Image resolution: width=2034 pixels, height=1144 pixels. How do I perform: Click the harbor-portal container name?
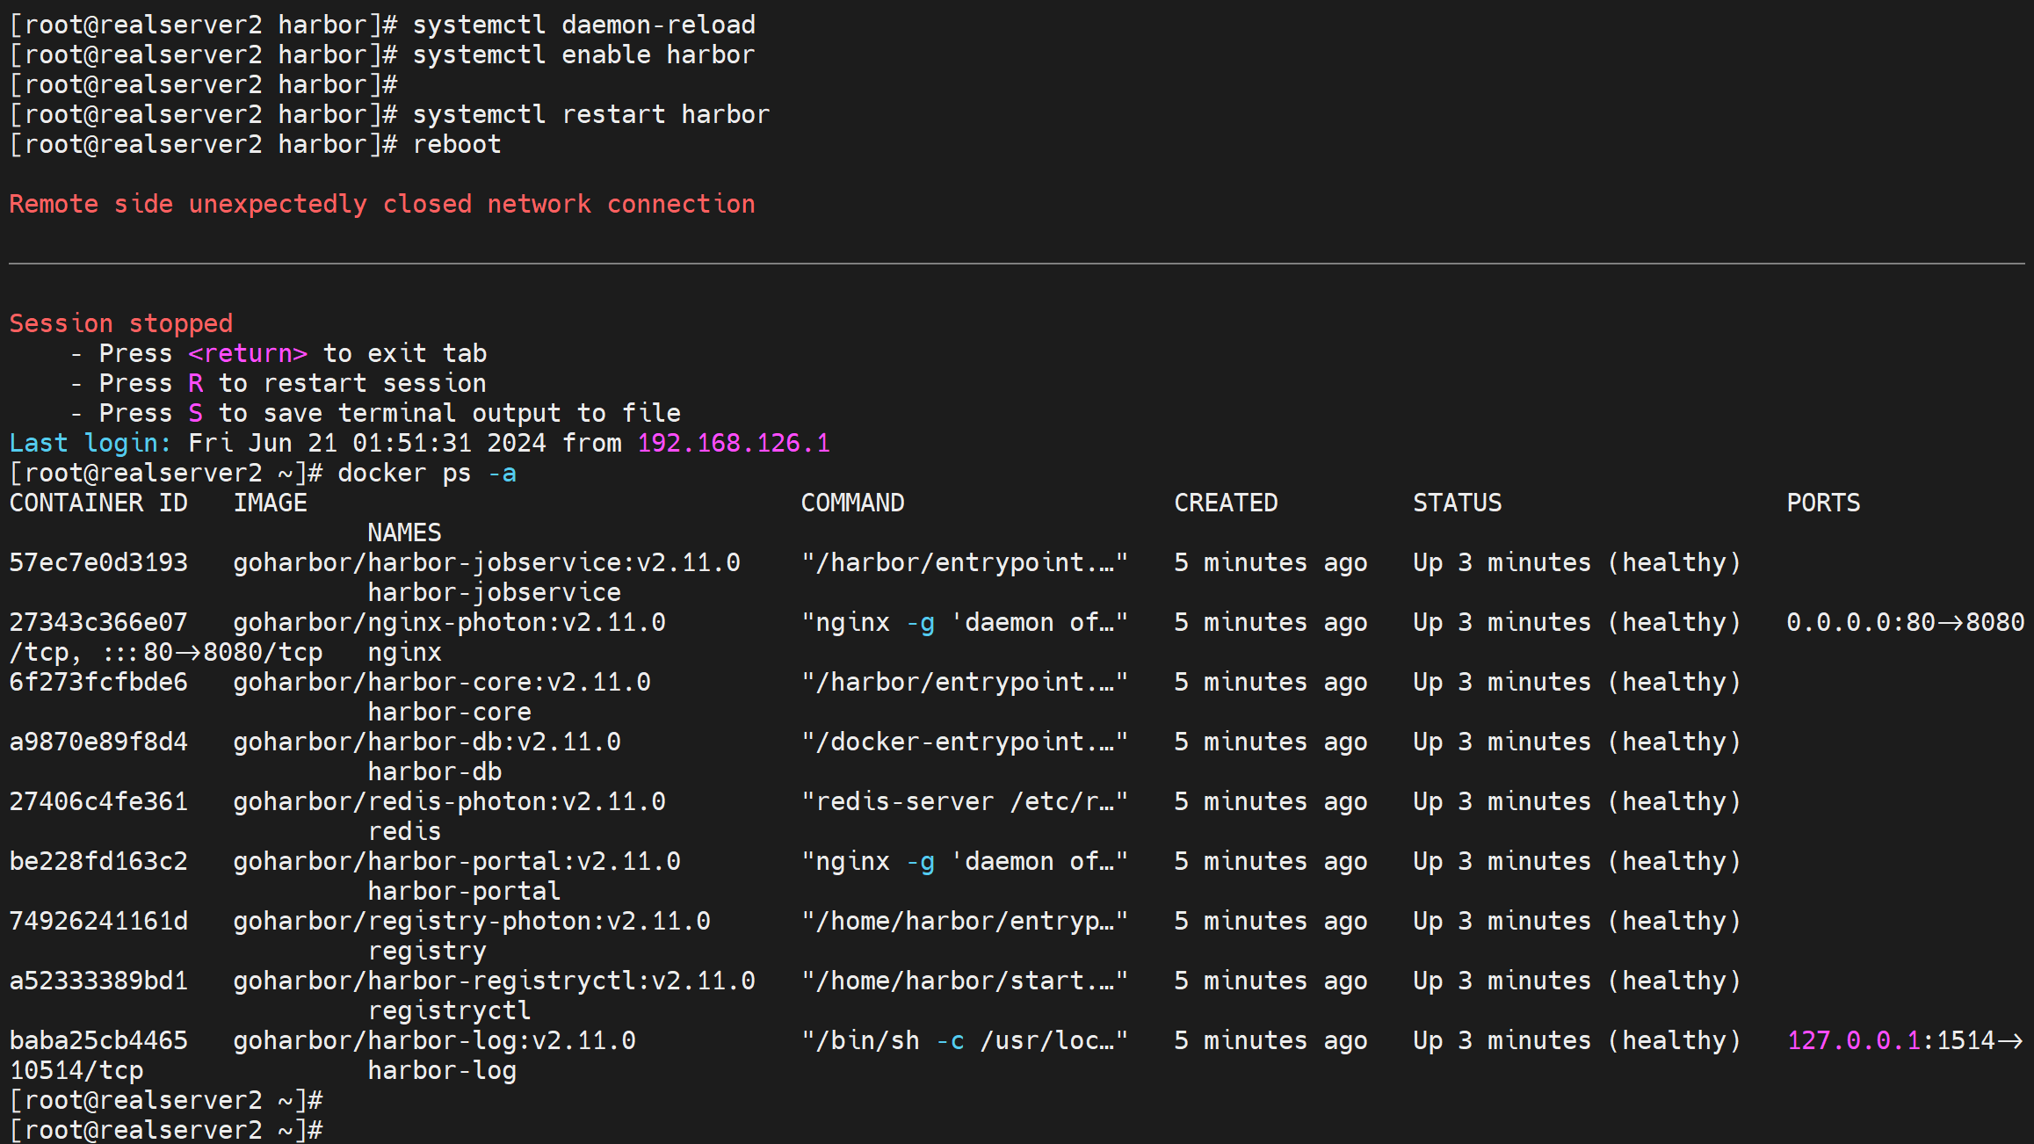coord(464,891)
